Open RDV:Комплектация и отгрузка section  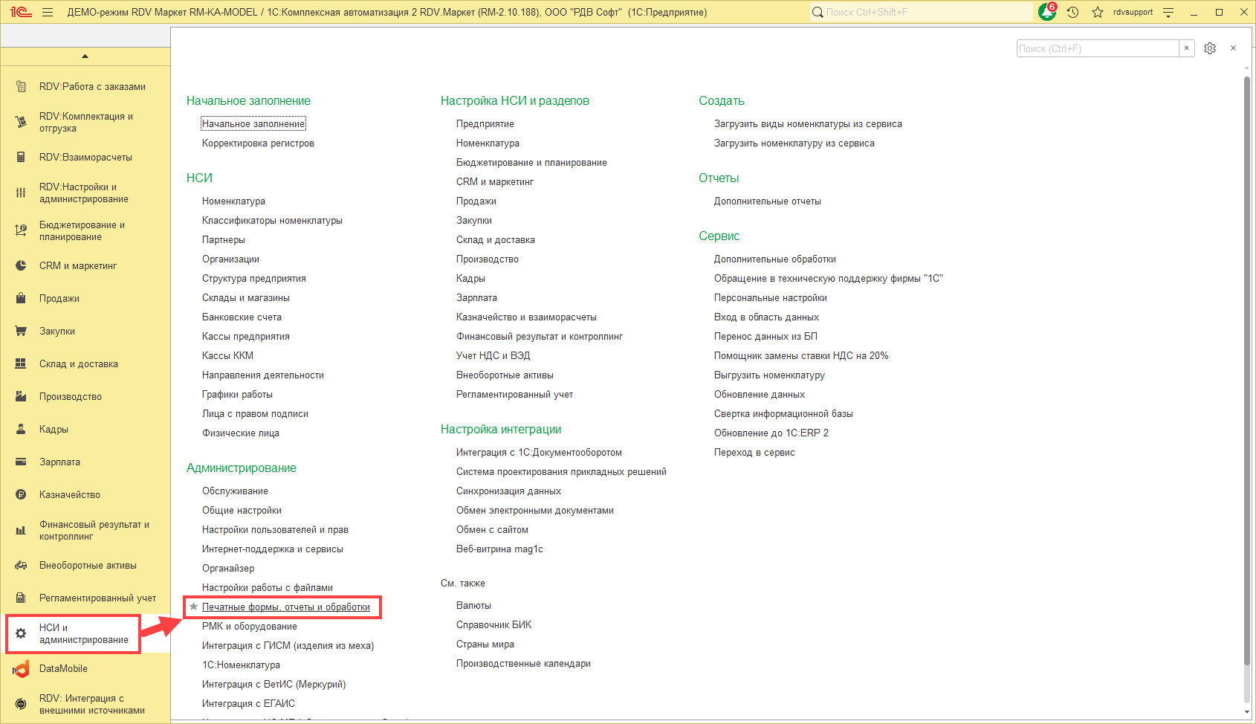coord(85,123)
